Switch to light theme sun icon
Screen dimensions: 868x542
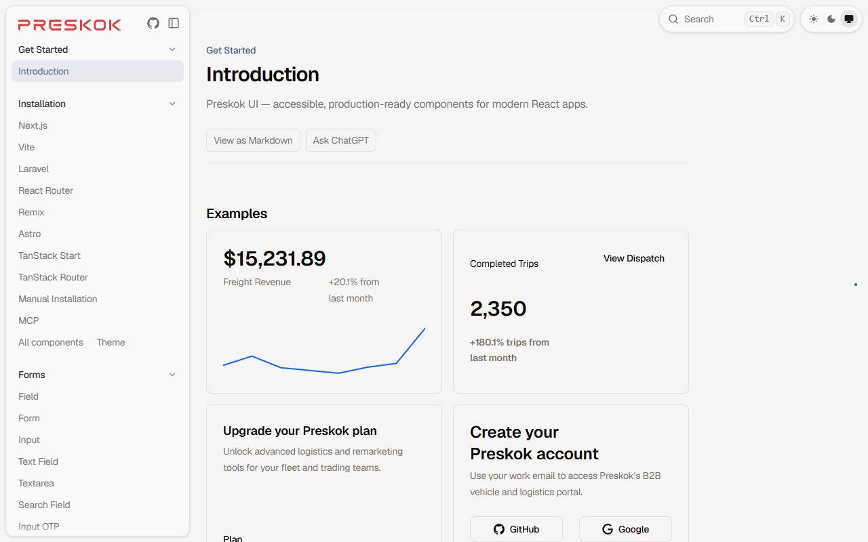pyautogui.click(x=814, y=19)
